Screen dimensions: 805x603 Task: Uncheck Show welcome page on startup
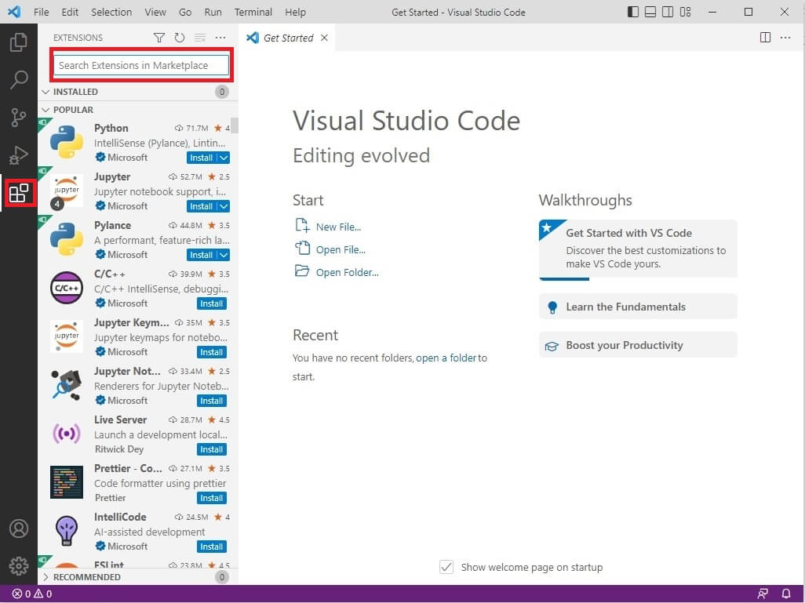click(446, 567)
